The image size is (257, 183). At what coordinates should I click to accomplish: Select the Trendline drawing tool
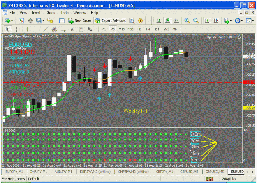[45, 29]
